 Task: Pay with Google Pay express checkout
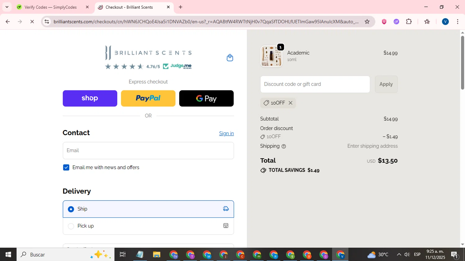click(206, 98)
